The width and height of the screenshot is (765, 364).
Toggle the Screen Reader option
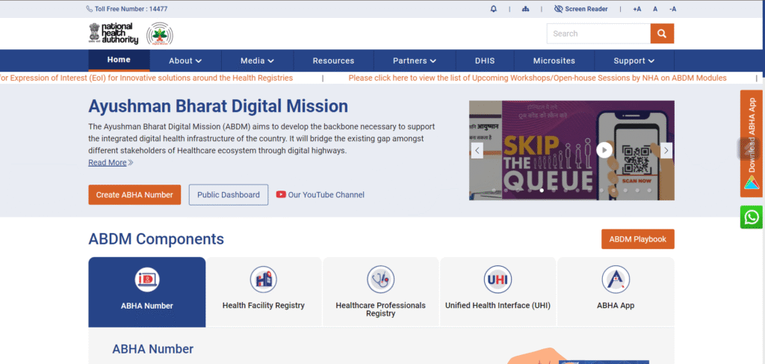point(581,9)
